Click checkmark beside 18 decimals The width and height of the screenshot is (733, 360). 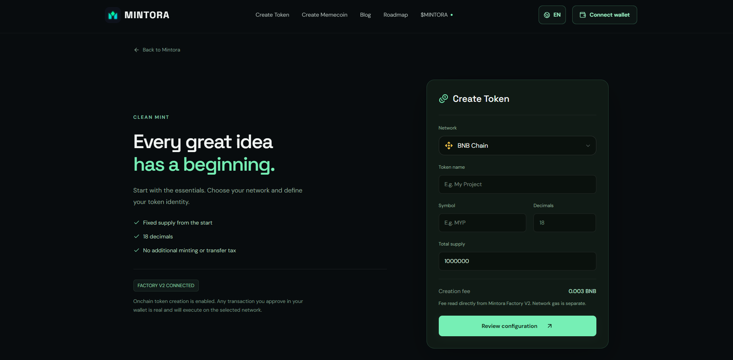(x=137, y=236)
